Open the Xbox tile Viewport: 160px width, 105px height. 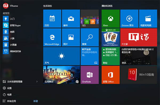pyautogui.click(x=111, y=19)
